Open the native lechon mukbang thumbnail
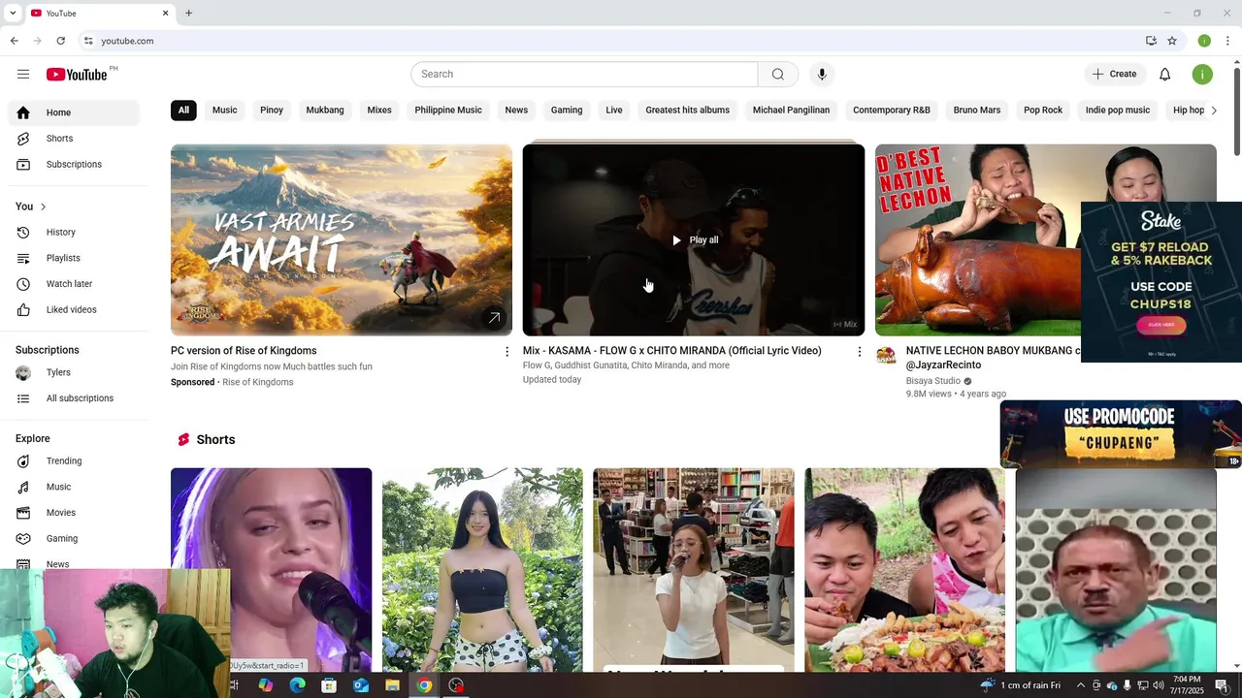 tap(978, 240)
